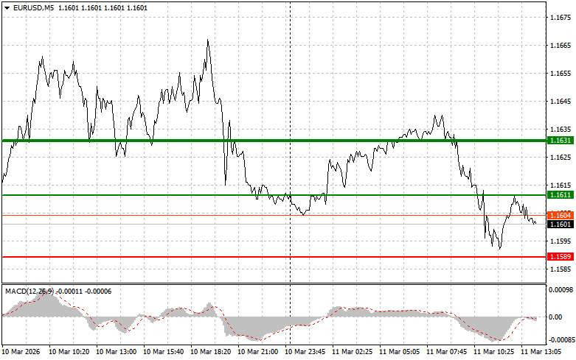Click the thin green line at 1.1611
This screenshot has width=576, height=360.
click(274, 195)
